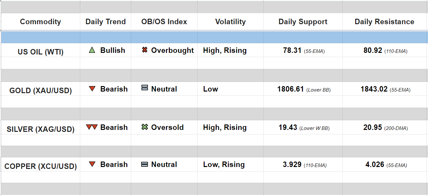
Task: Click the red X overbought icon
Action: click(x=145, y=50)
